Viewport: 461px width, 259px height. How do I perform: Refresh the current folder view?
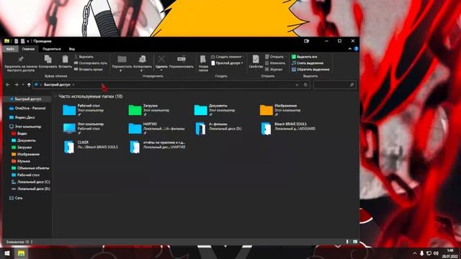tap(305, 85)
